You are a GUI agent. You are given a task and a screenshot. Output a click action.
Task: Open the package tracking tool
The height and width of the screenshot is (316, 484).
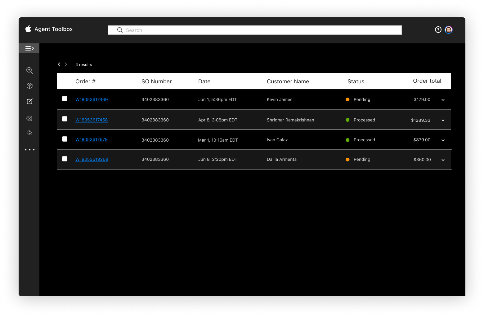pyautogui.click(x=29, y=86)
